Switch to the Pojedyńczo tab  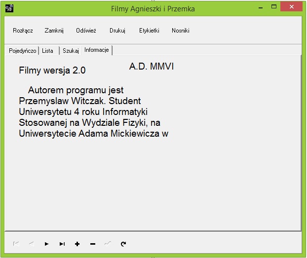pos(22,51)
